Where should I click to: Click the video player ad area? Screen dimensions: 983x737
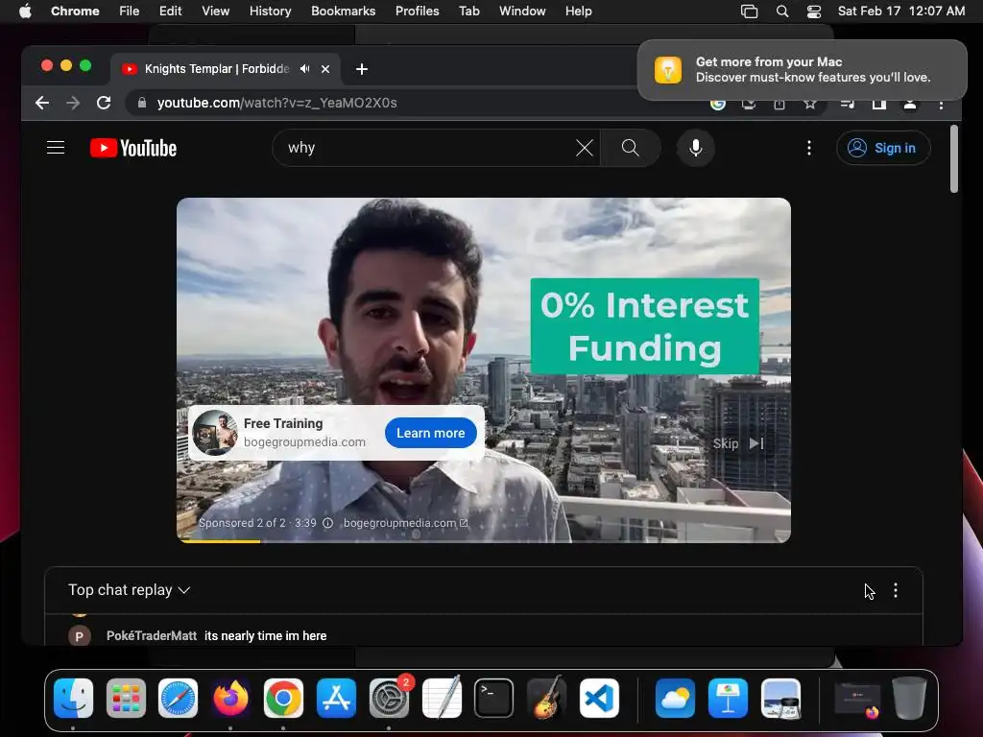tap(484, 369)
